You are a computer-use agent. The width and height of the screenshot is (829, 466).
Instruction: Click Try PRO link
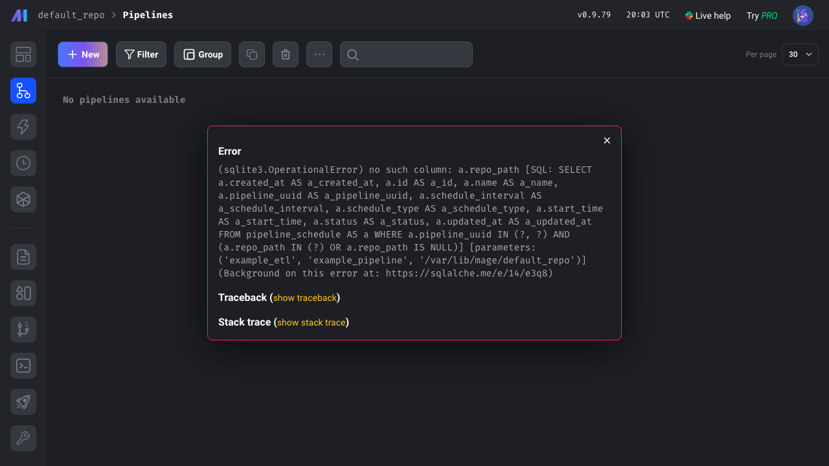pyautogui.click(x=762, y=16)
